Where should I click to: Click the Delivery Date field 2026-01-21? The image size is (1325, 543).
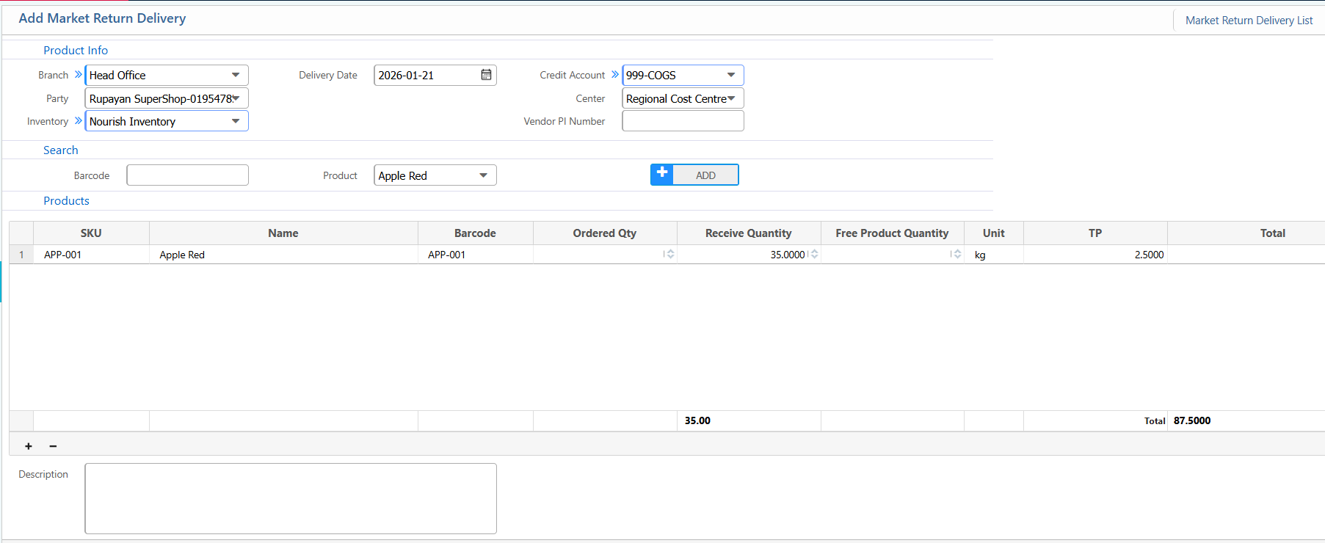click(x=435, y=75)
